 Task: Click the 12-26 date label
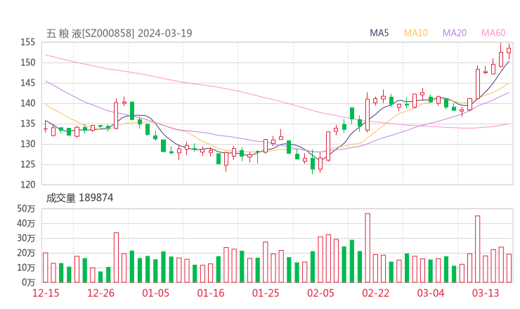(100, 293)
